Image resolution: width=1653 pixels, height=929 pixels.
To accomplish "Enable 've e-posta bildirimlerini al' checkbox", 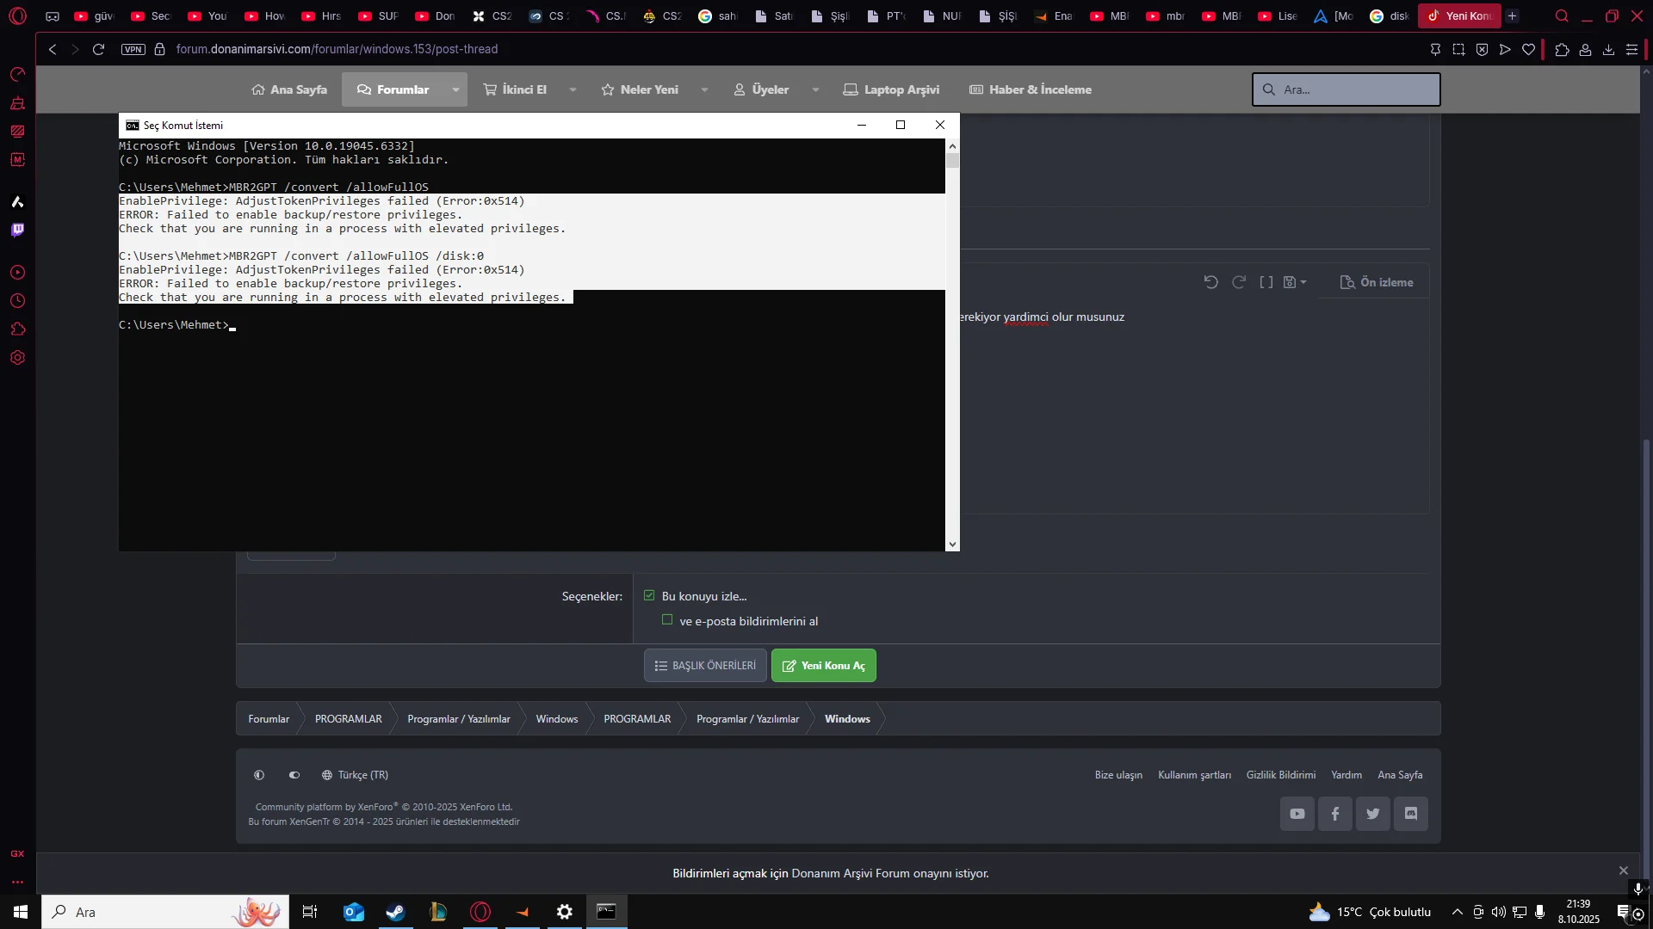I will click(x=667, y=620).
